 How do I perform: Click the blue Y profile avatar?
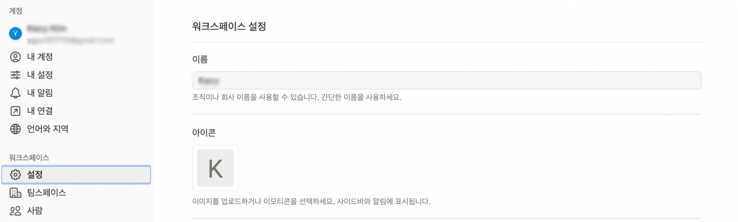15,34
